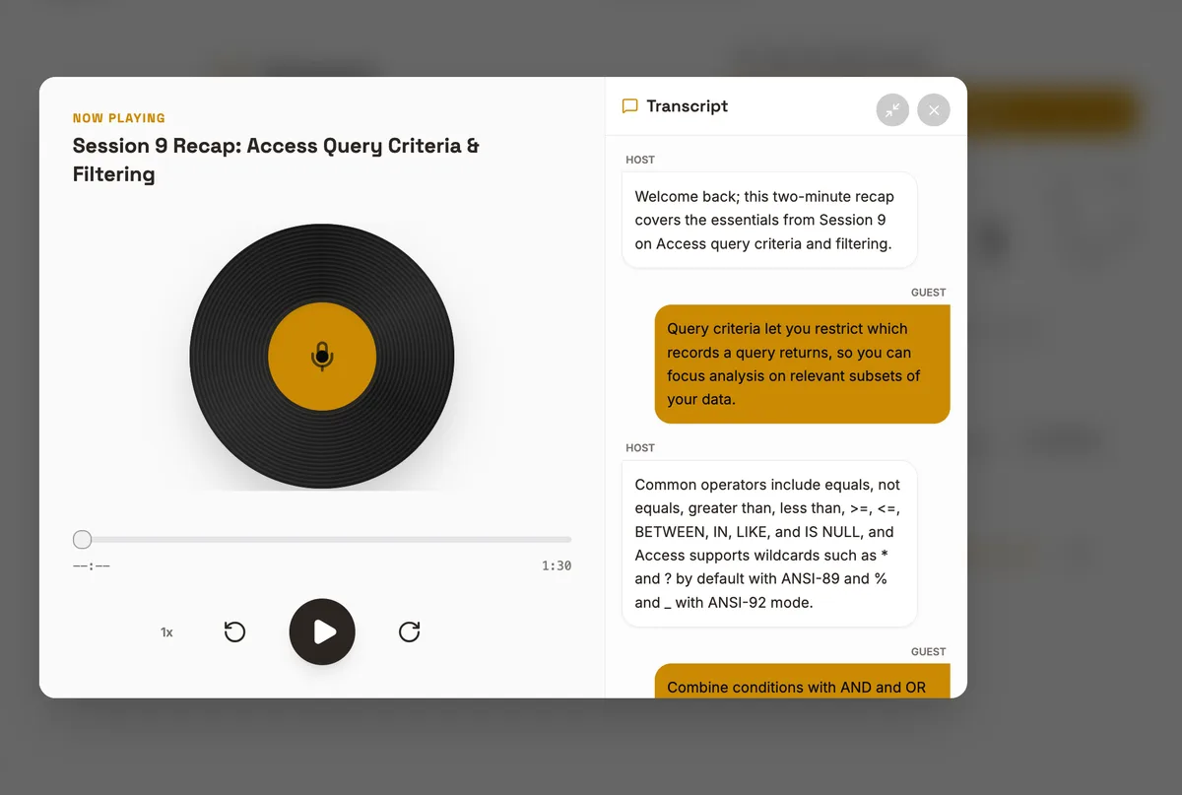Start playback with the play button
Image resolution: width=1182 pixels, height=795 pixels.
322,631
